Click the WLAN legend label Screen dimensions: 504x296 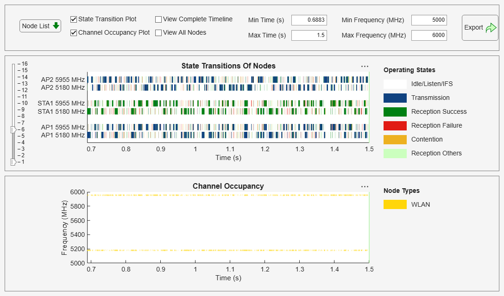pos(421,204)
